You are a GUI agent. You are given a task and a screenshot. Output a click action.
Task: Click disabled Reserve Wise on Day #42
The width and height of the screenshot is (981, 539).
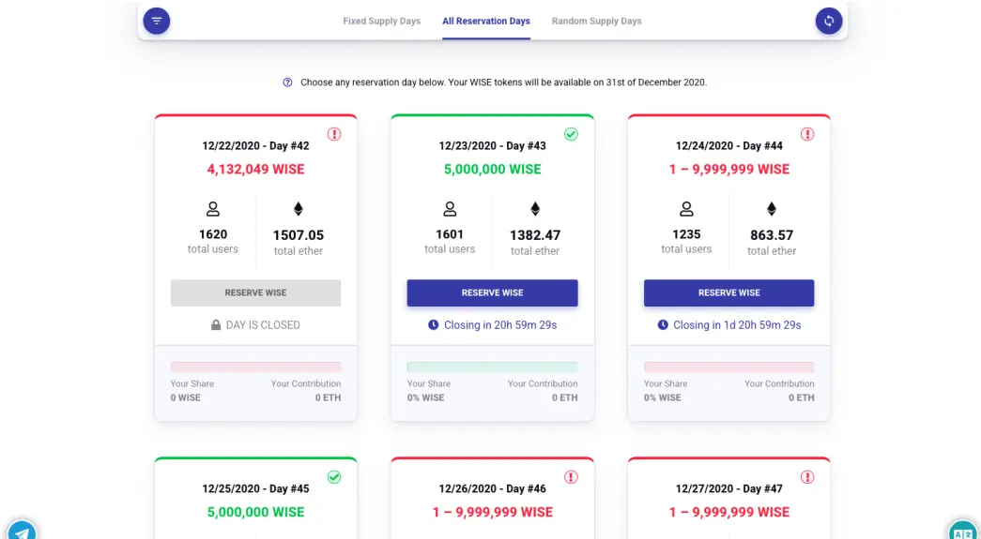256,292
